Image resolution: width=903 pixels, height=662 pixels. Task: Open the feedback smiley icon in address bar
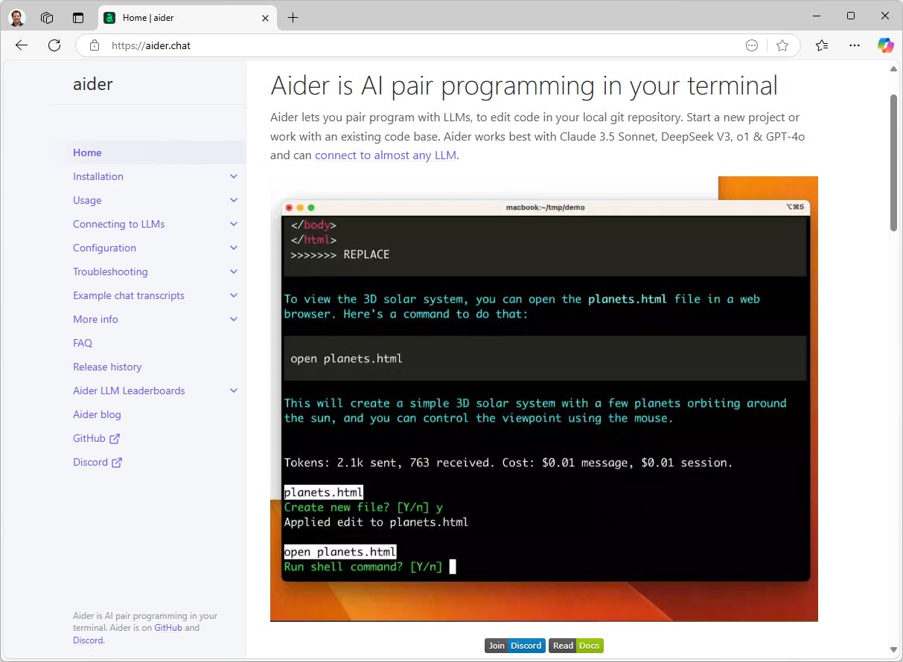752,45
